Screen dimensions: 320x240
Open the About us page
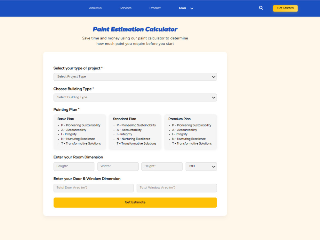pyautogui.click(x=95, y=8)
